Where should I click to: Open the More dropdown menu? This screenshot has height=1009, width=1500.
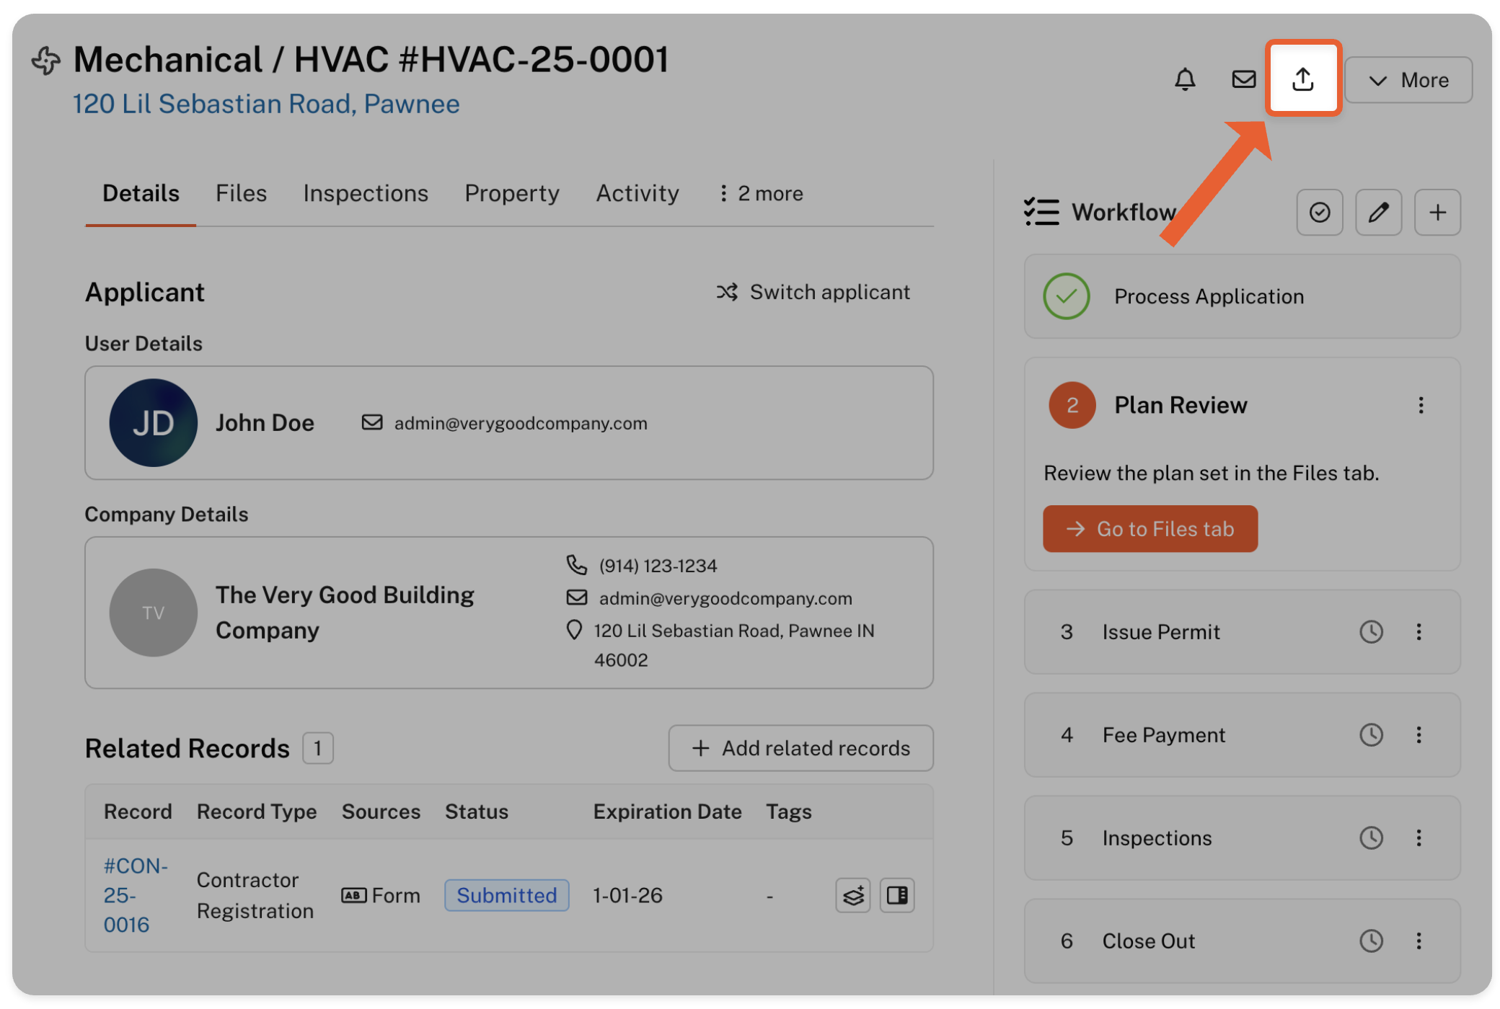(x=1408, y=80)
